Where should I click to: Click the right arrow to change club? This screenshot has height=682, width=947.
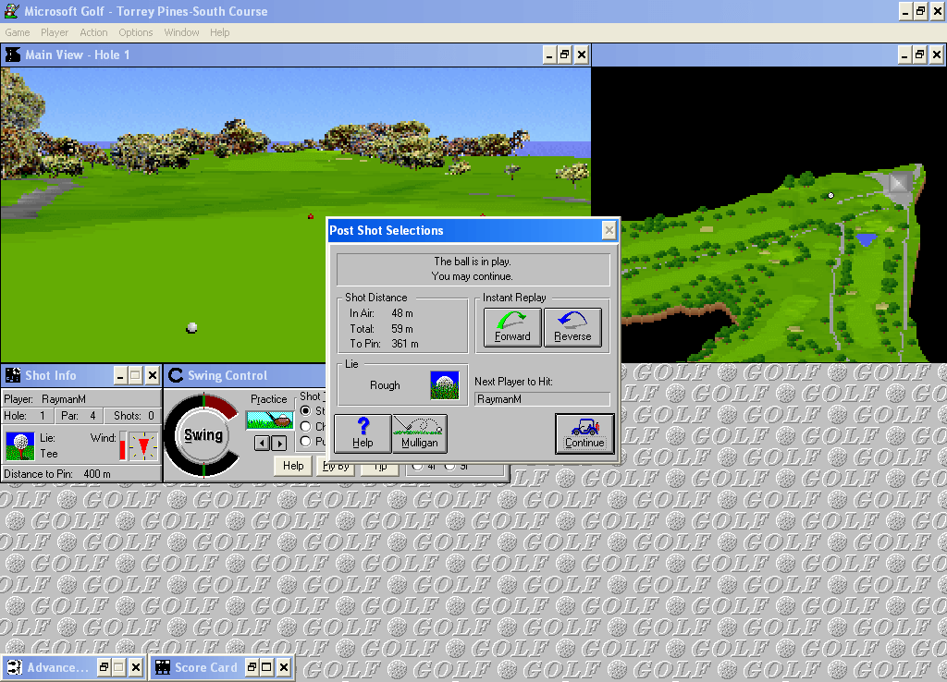pyautogui.click(x=279, y=442)
